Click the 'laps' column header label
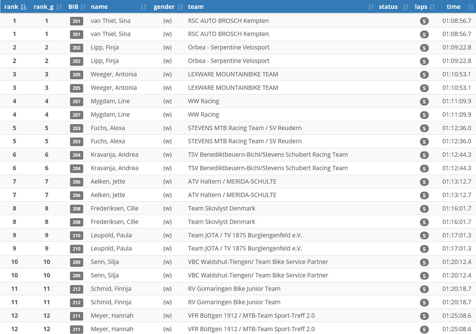Viewport: 476px width, 334px height. tap(421, 7)
